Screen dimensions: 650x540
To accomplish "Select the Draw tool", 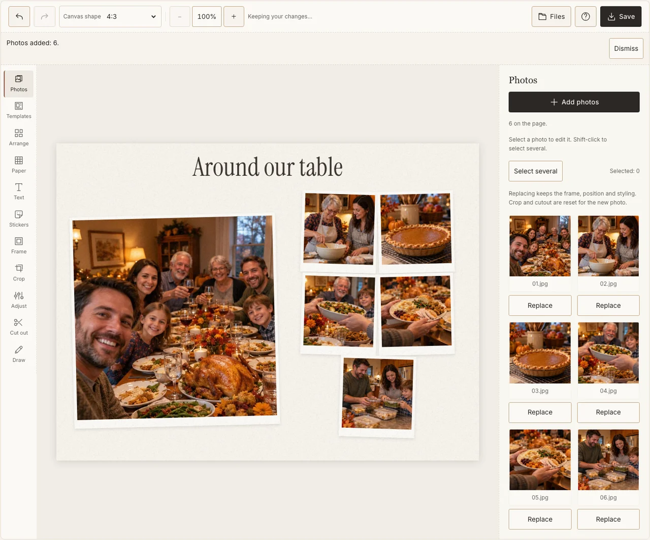I will (19, 354).
